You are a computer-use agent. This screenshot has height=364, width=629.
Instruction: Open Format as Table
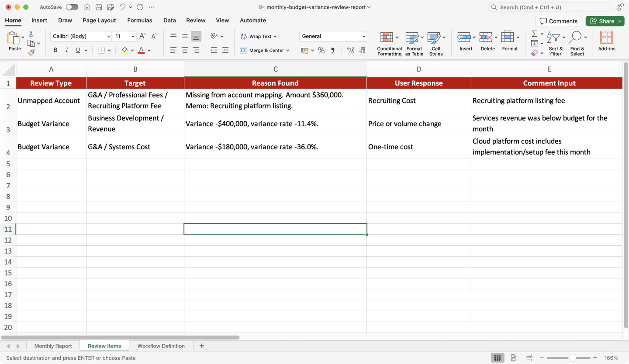coord(414,44)
